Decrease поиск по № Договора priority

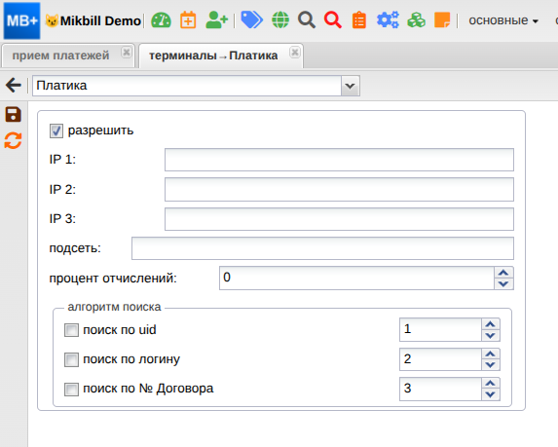[491, 394]
